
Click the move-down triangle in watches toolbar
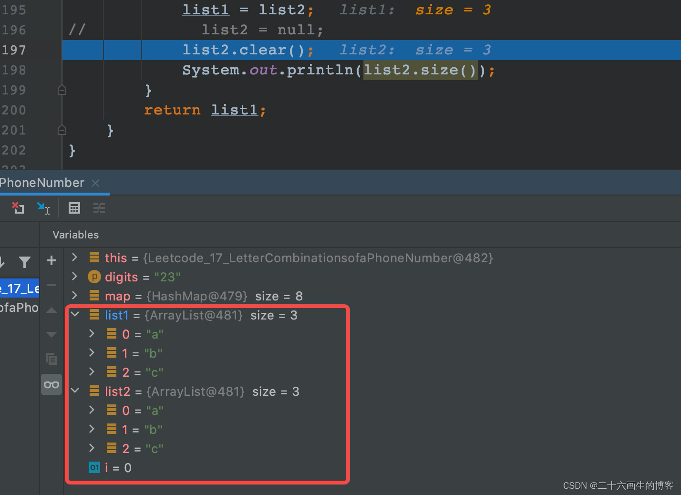point(52,334)
